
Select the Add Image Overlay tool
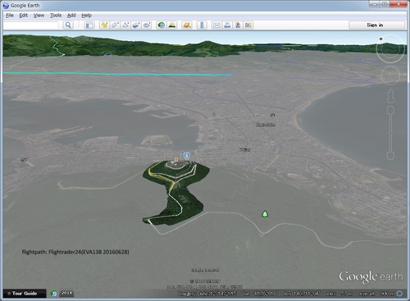136,25
